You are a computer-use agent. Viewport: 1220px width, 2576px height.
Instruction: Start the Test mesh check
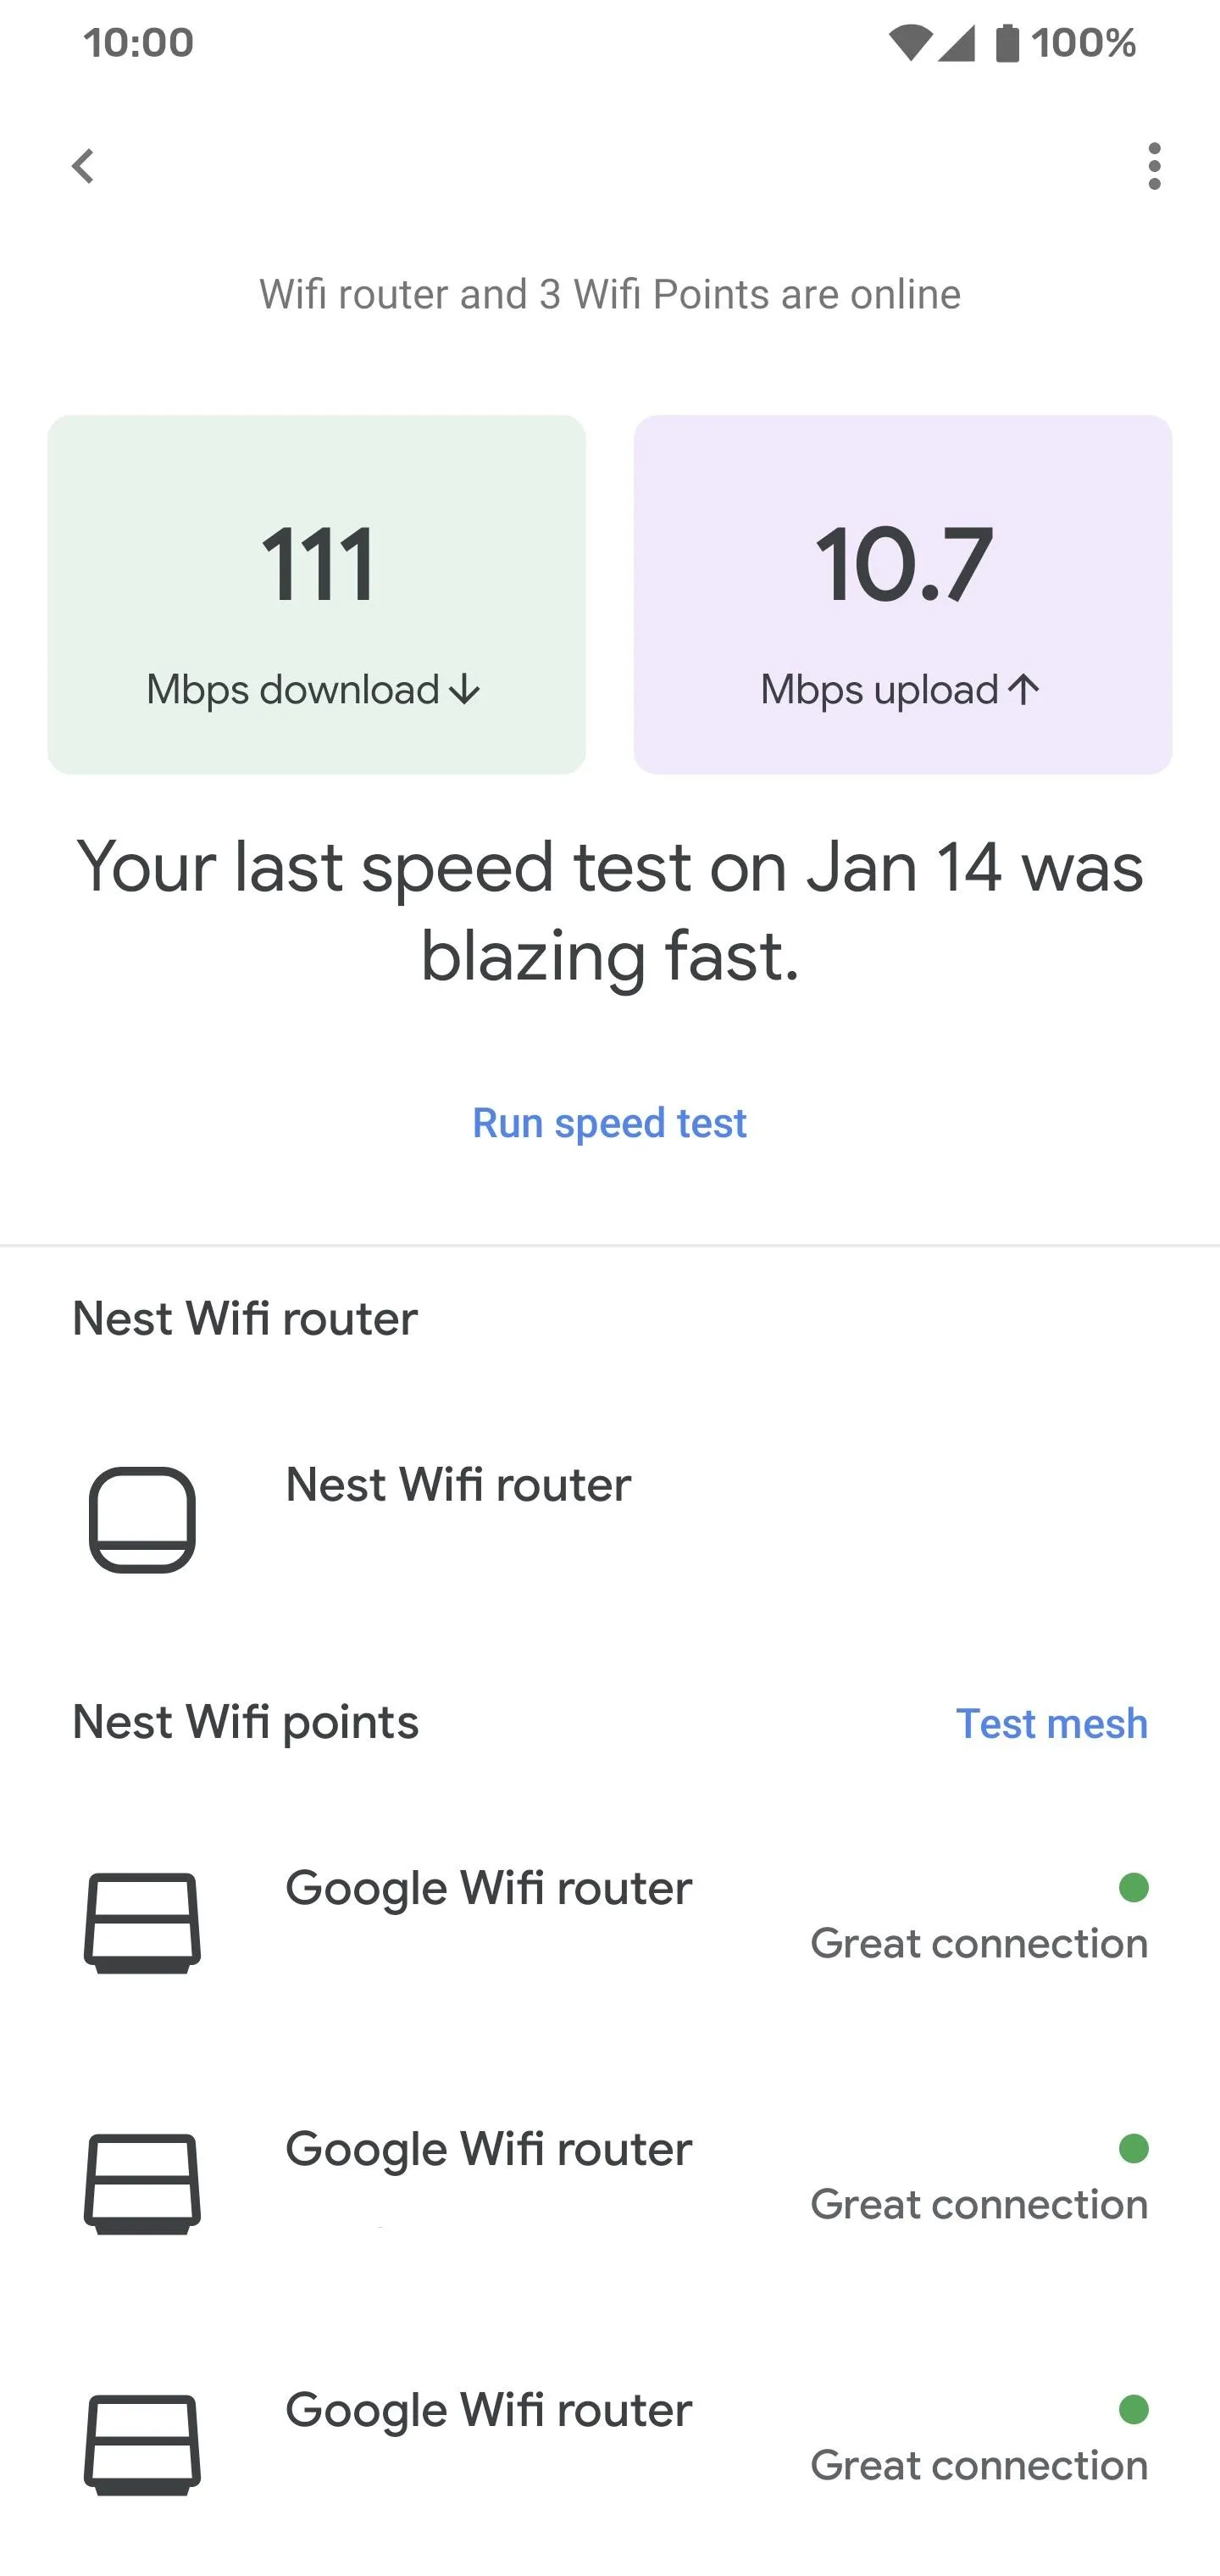(x=1052, y=1723)
